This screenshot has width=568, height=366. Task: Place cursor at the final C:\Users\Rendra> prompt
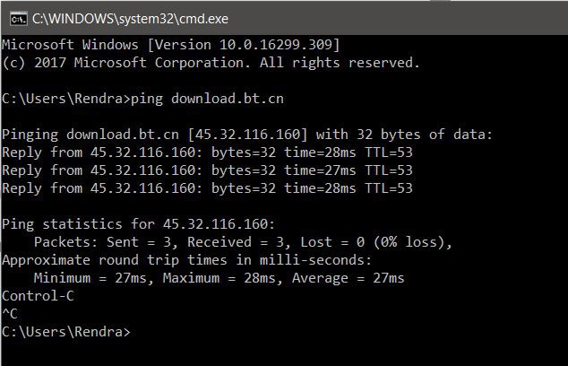pos(134,332)
